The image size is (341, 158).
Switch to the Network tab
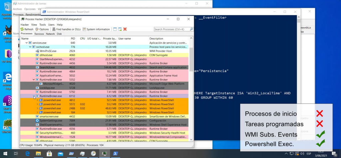click(x=50, y=34)
